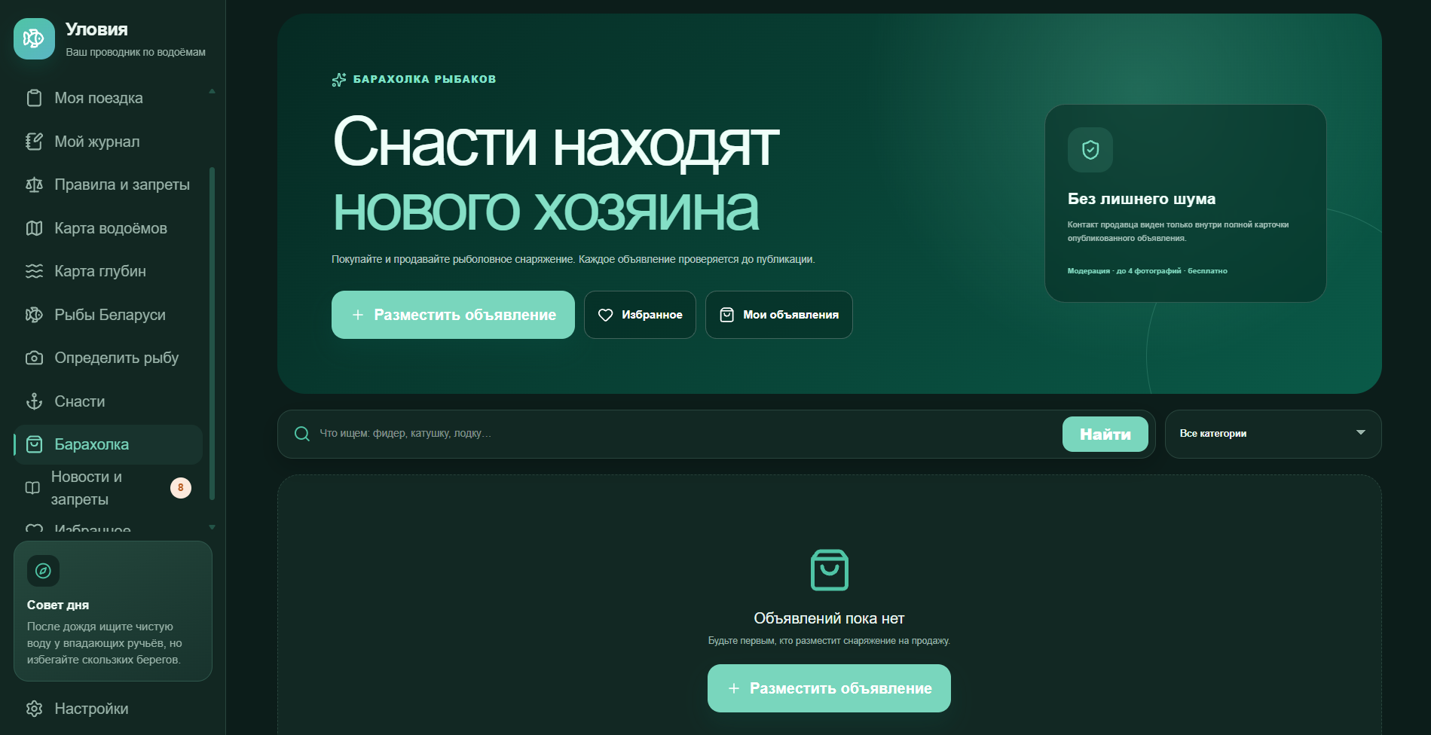
Task: Click the shield icon in Без лишнего шума card
Action: [1090, 150]
